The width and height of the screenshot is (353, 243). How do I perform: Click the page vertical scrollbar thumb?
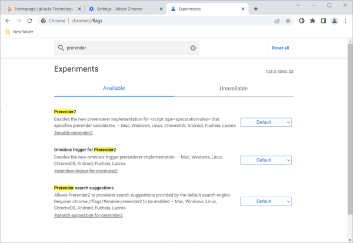pos(350,129)
